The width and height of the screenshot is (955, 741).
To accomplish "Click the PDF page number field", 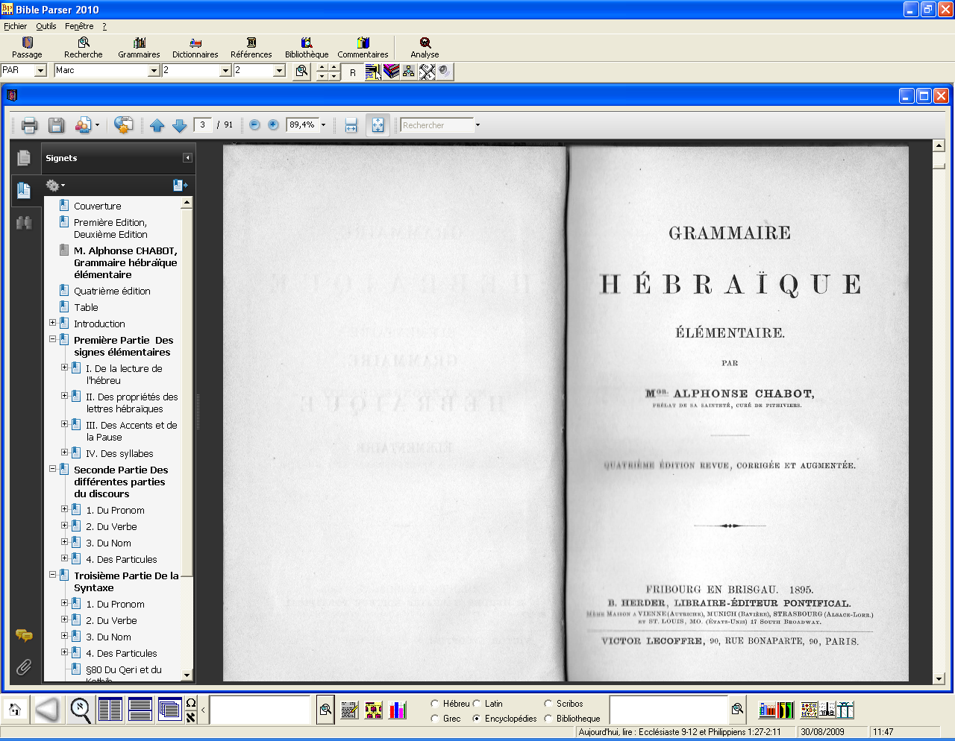I will tap(203, 125).
